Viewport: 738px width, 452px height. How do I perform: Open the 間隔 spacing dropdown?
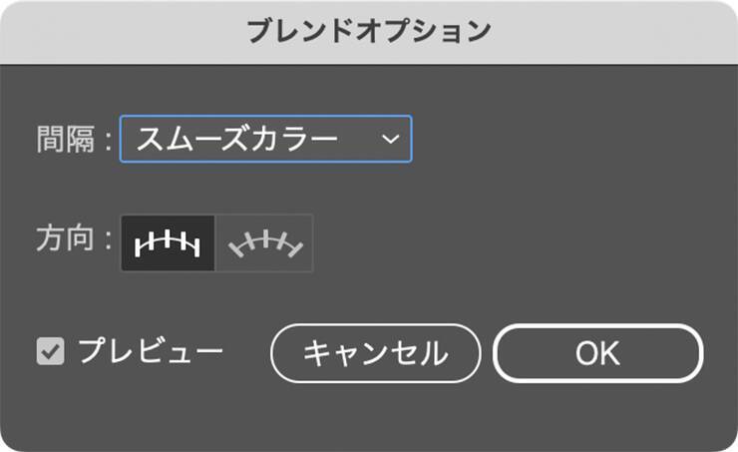point(265,139)
